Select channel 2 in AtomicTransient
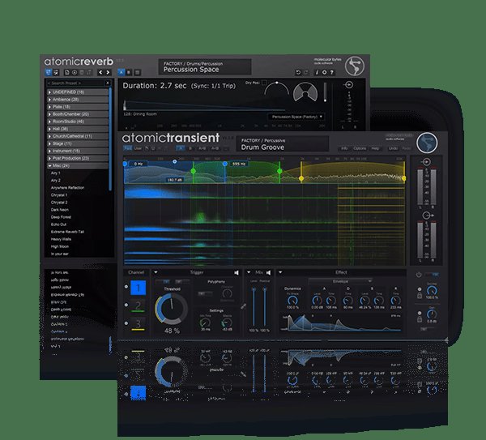Screen dimensions: 486x440 coord(138,306)
